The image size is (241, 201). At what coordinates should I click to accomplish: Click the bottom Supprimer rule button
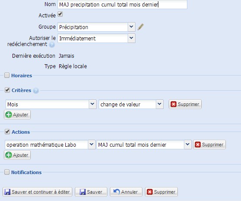coord(161,192)
